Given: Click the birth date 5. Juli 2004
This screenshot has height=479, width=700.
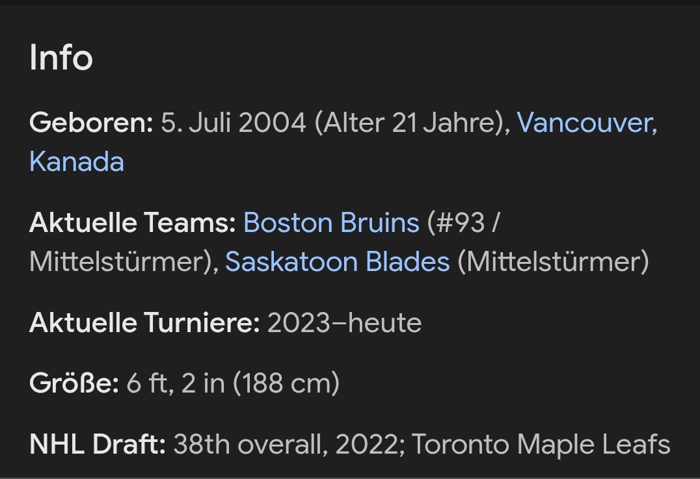Looking at the screenshot, I should [x=234, y=122].
